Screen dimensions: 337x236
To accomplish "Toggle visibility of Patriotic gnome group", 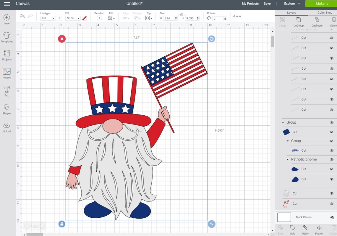I will point(332,159).
